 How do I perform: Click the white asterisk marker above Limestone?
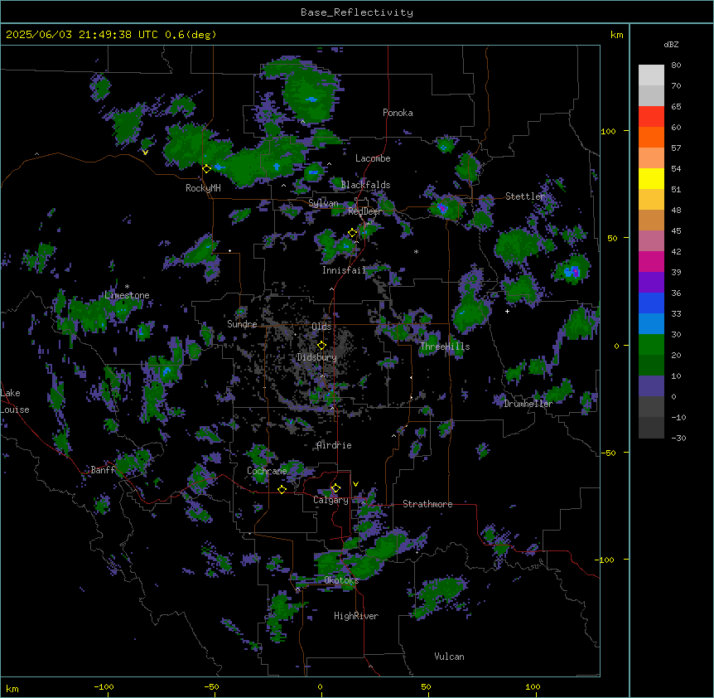[127, 287]
